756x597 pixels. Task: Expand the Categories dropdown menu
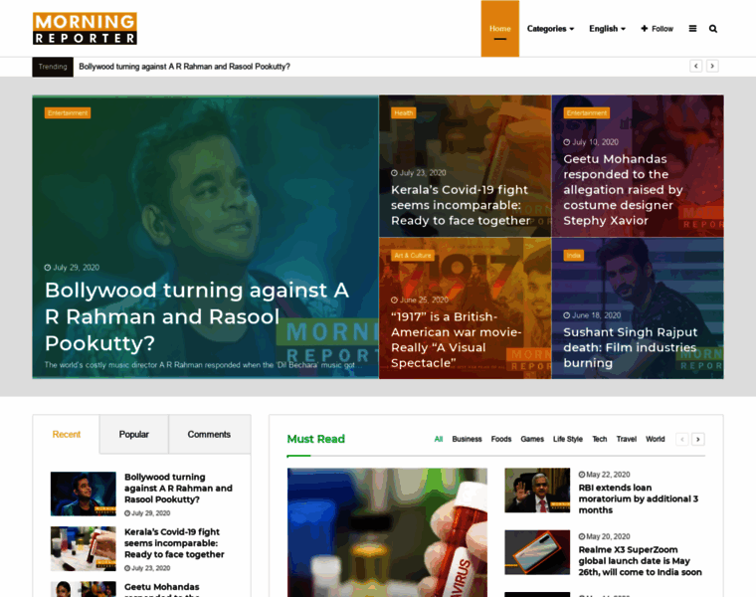click(x=551, y=29)
